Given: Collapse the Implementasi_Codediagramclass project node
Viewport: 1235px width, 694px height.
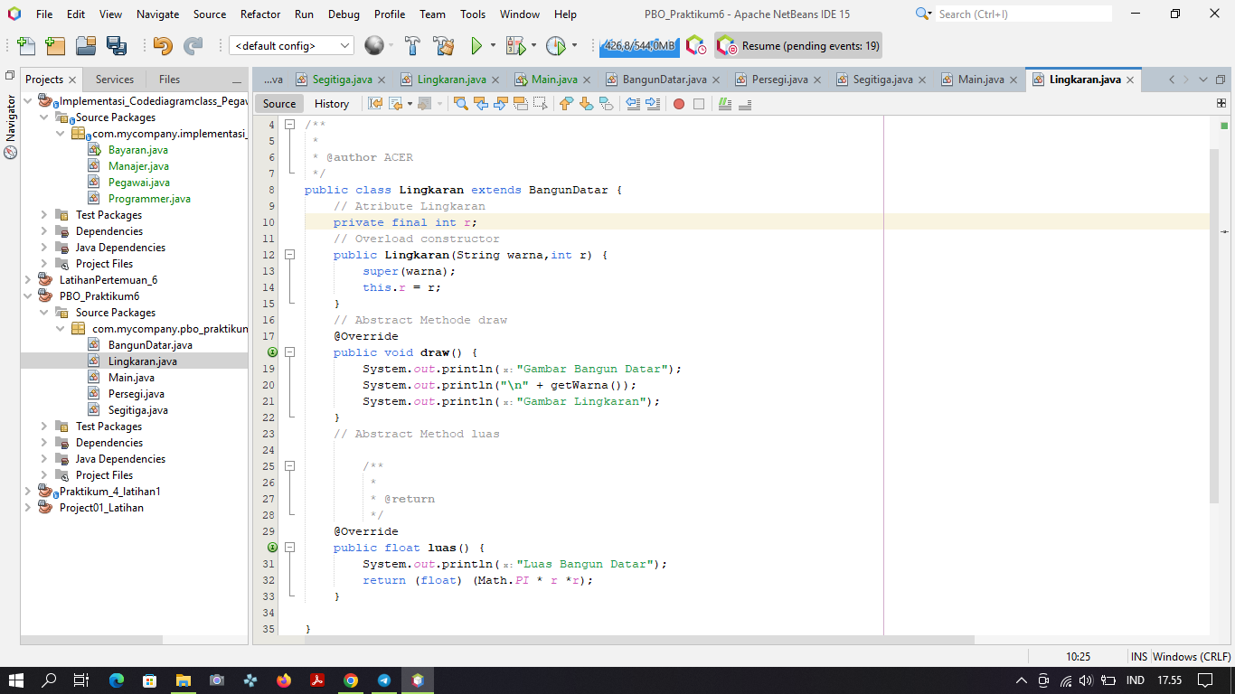Looking at the screenshot, I should pyautogui.click(x=27, y=101).
